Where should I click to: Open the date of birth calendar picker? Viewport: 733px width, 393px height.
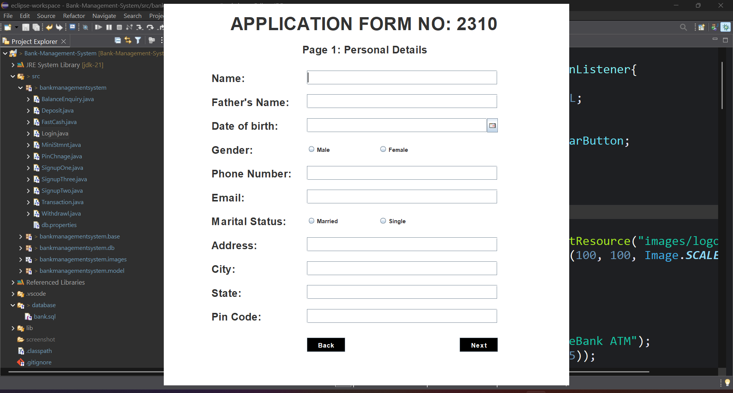pos(492,126)
